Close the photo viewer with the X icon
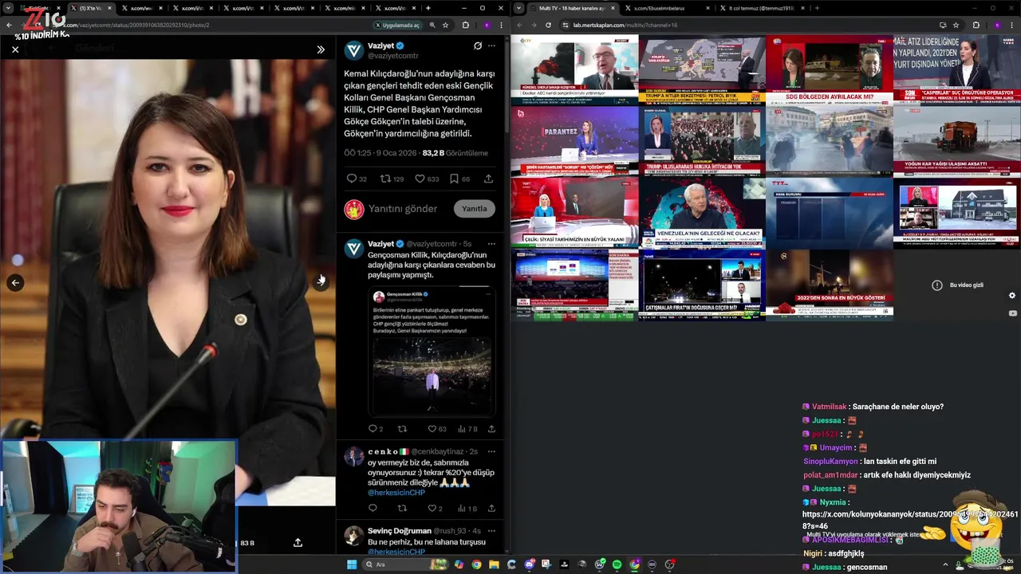1021x574 pixels. pyautogui.click(x=15, y=49)
